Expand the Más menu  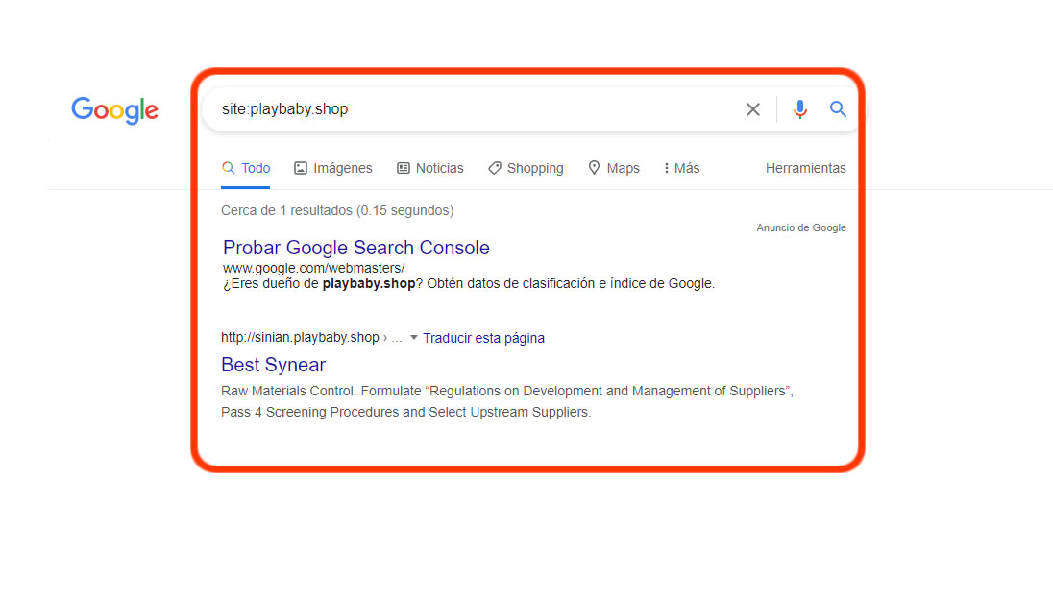tap(681, 168)
